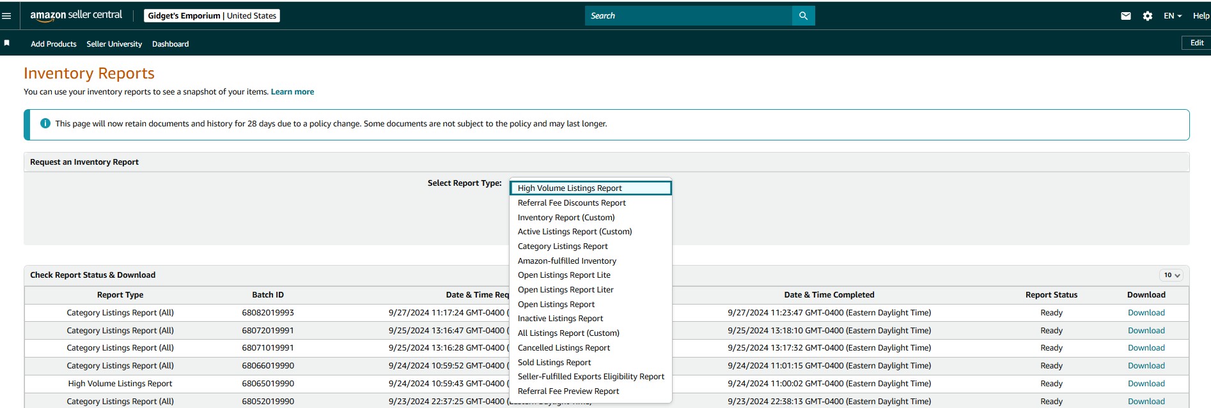Download report batch 68072019991
Image resolution: width=1211 pixels, height=408 pixels.
point(1146,330)
